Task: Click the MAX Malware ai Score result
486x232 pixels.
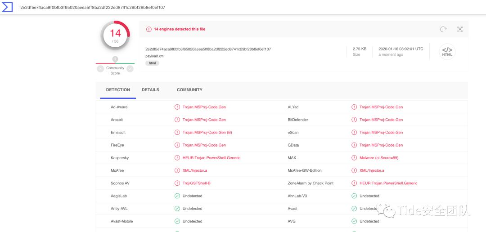Action: (379, 158)
